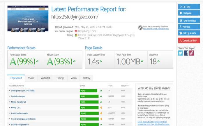Download the report as PDF
Viewport: 203px width, 126px height.
[189, 41]
